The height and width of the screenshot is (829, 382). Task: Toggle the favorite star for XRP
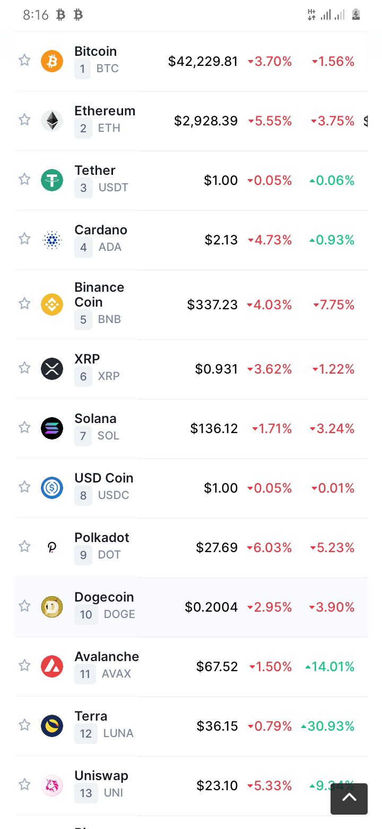coord(24,368)
